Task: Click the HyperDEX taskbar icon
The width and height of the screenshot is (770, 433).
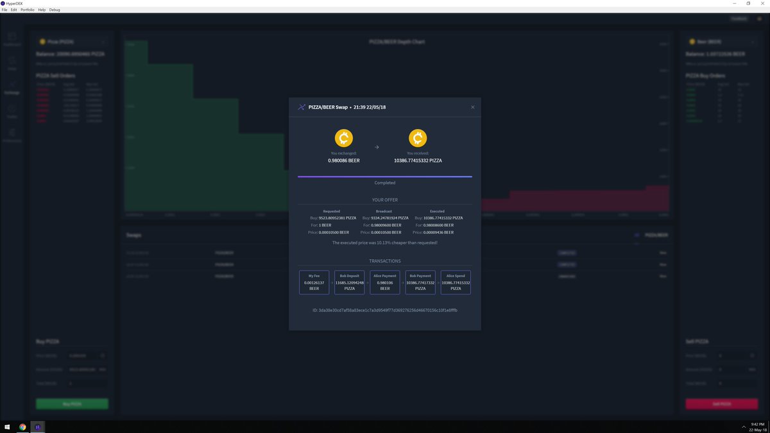Action: pos(38,427)
